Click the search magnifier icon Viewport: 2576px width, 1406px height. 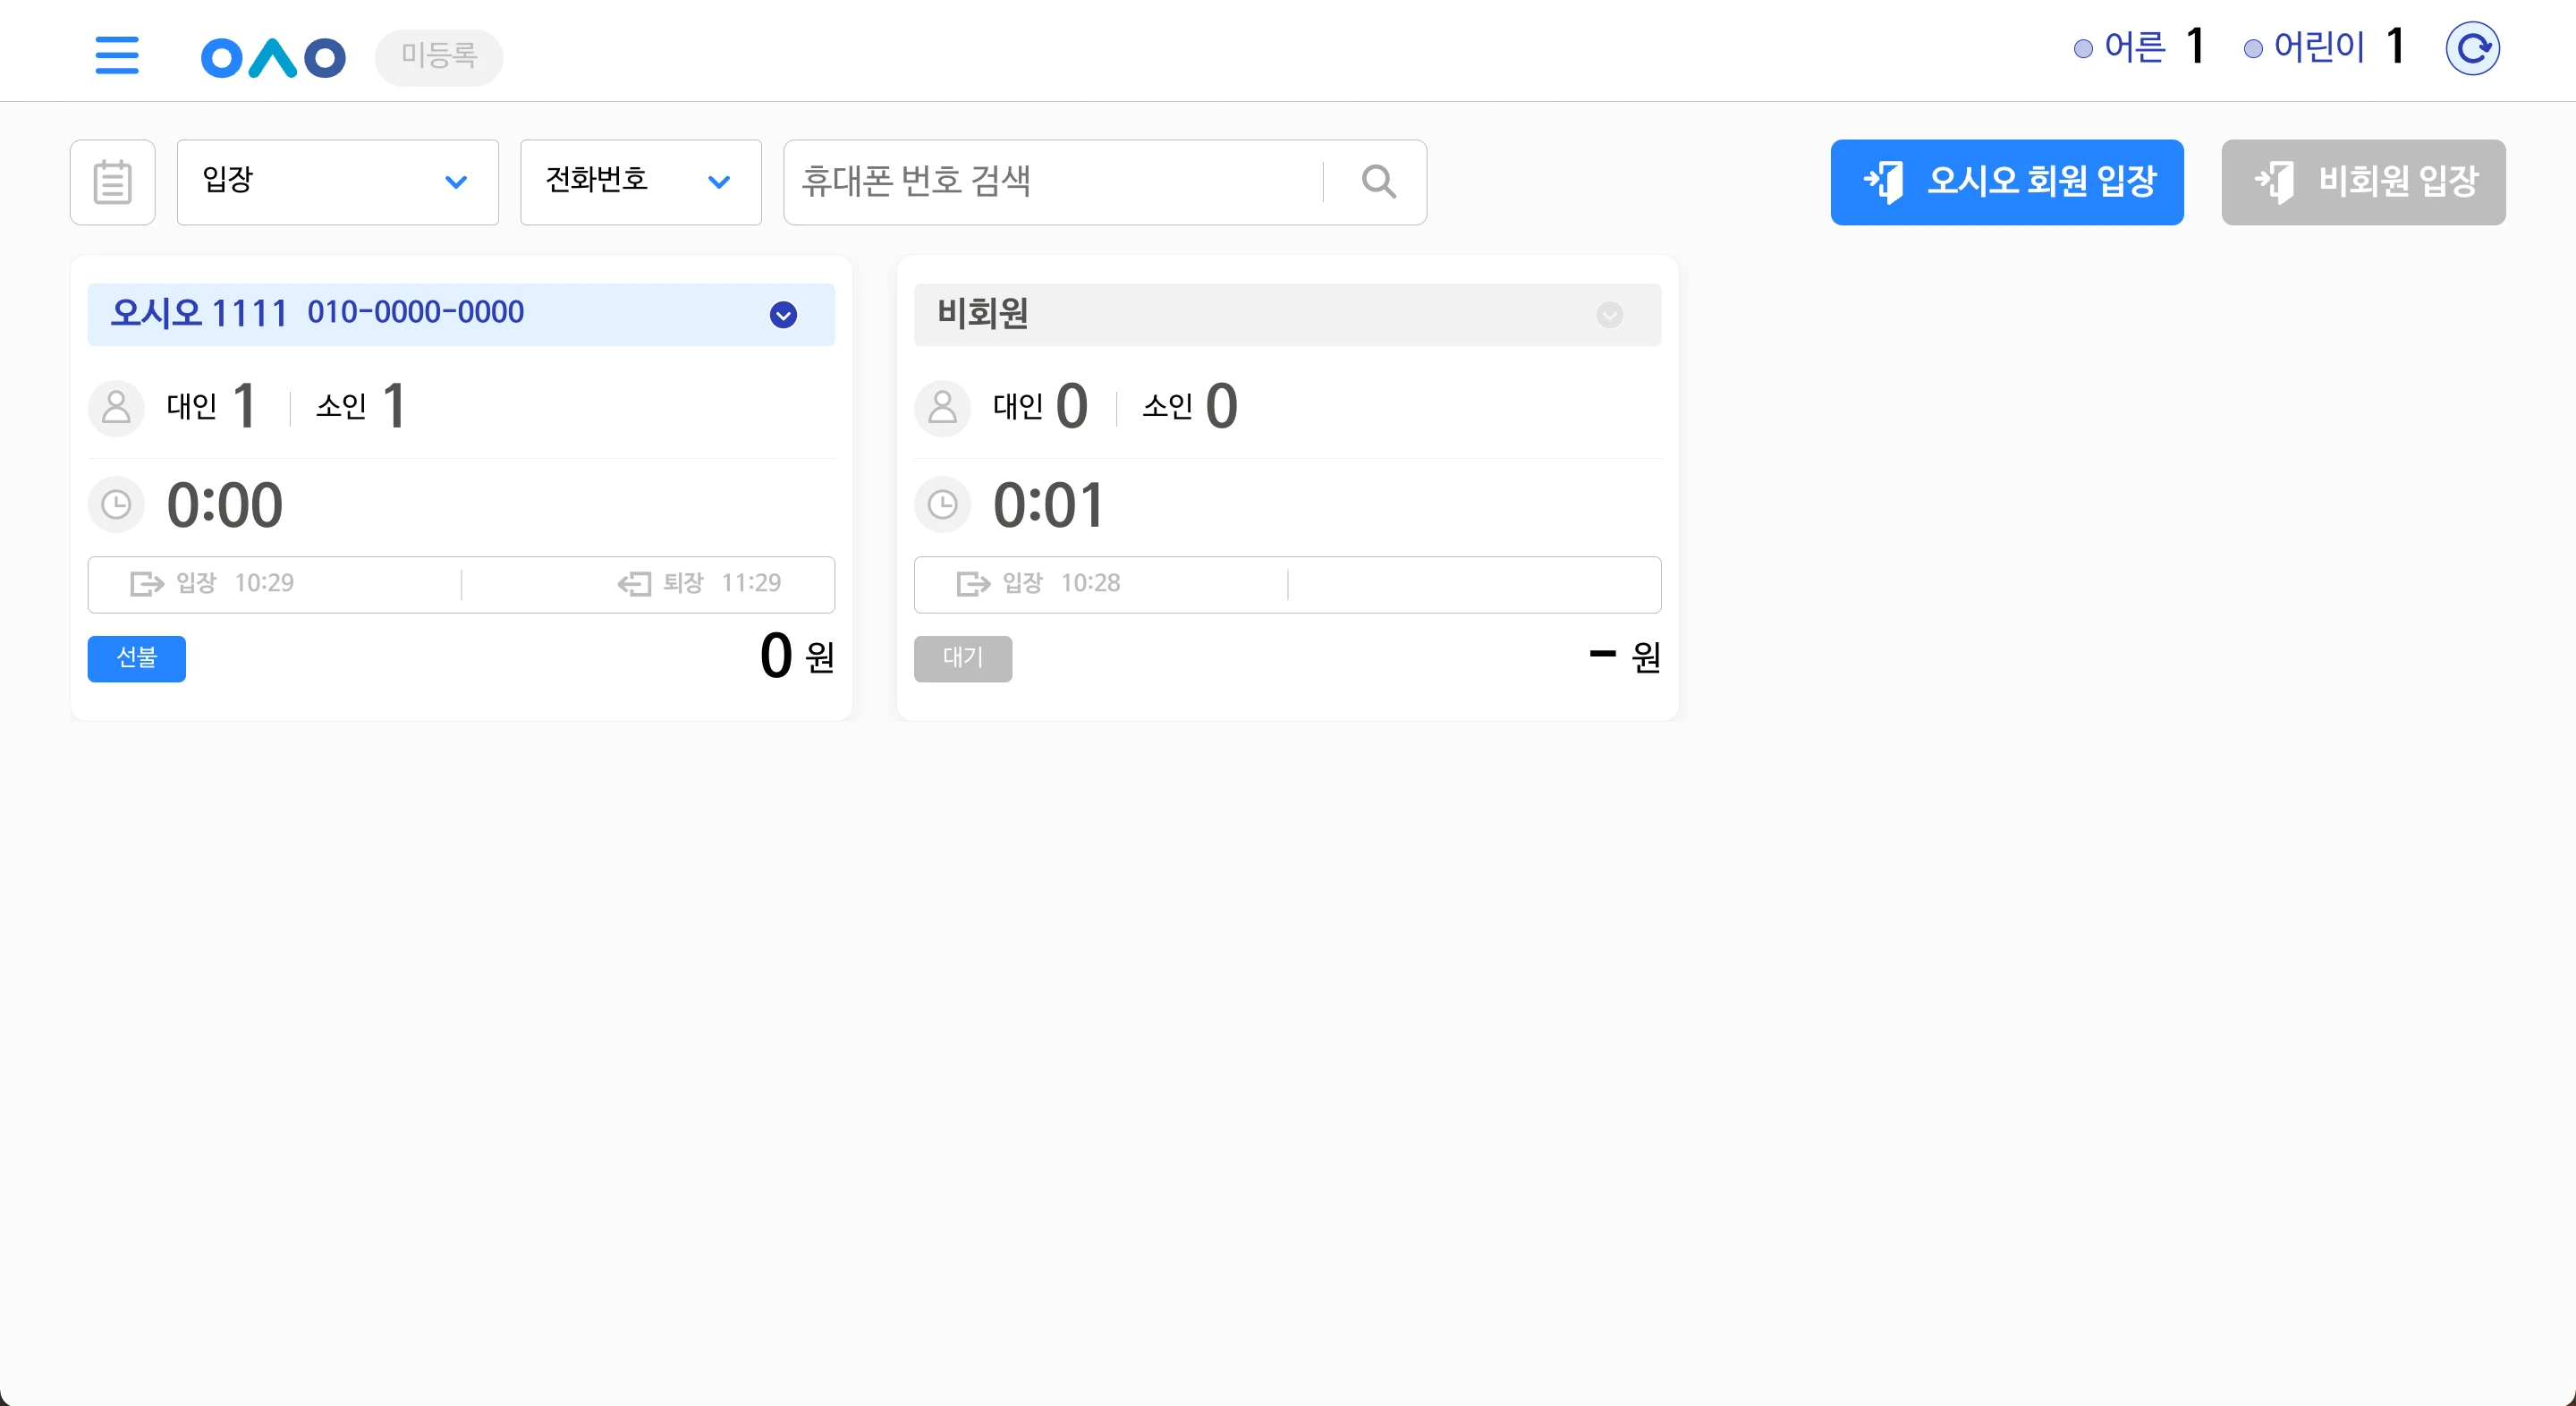pos(1378,182)
